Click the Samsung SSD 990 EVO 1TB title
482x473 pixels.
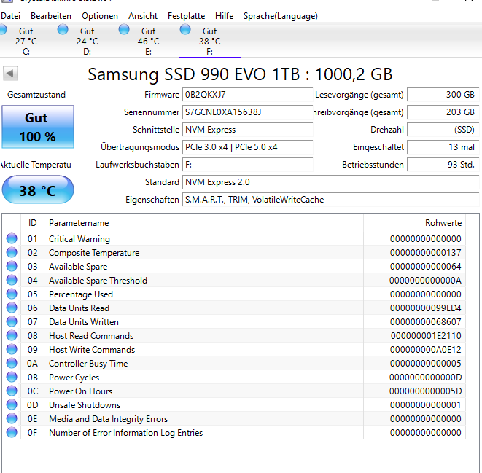pyautogui.click(x=240, y=74)
